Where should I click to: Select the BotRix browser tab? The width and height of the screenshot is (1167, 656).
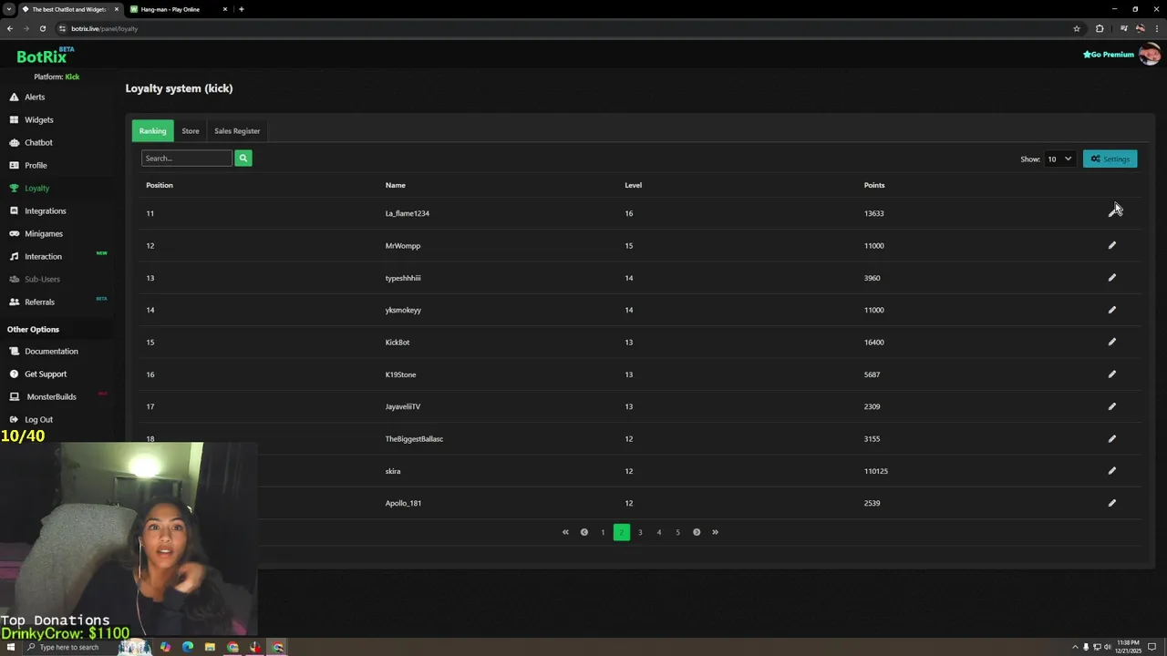click(x=69, y=9)
